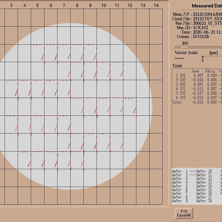Click the Res.File value 200621_01_STE
Screen dimensions: 222x222
pos(207,23)
